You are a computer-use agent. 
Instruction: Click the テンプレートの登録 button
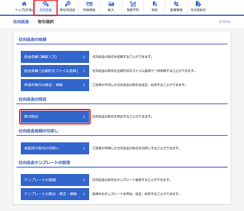(55, 180)
